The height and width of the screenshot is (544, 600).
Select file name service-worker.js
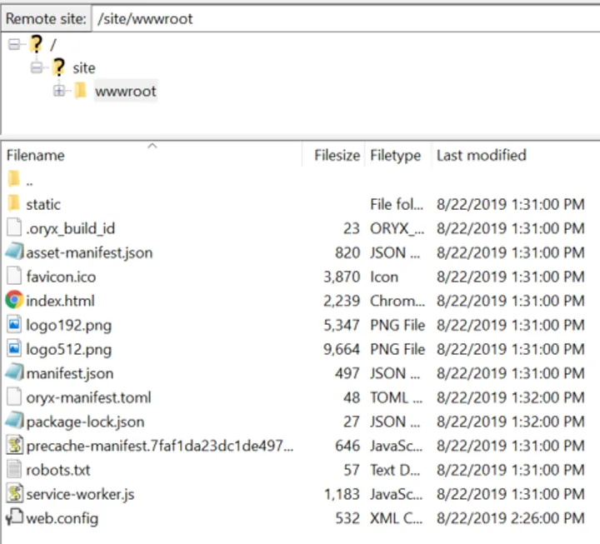click(80, 494)
